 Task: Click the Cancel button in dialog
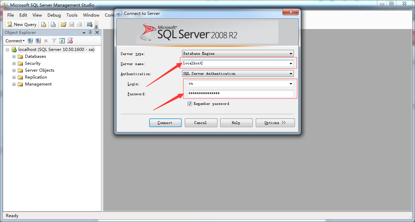point(201,123)
